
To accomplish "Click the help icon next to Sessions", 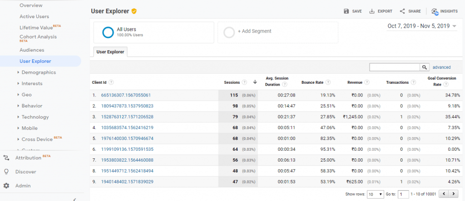I will (244, 82).
